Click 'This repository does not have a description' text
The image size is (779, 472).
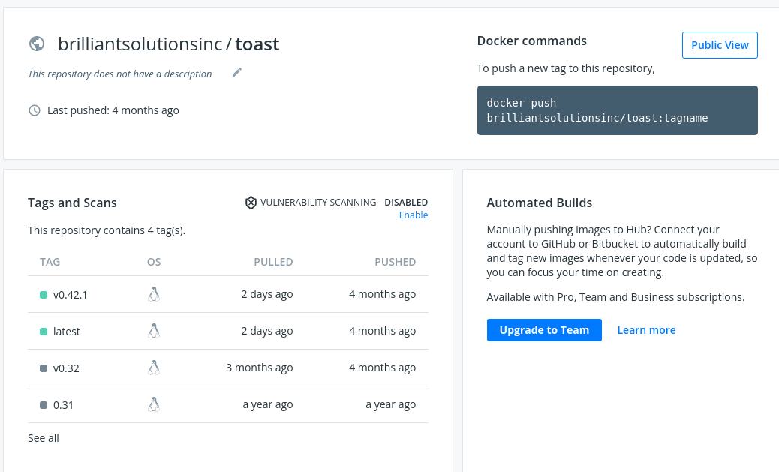(x=120, y=74)
